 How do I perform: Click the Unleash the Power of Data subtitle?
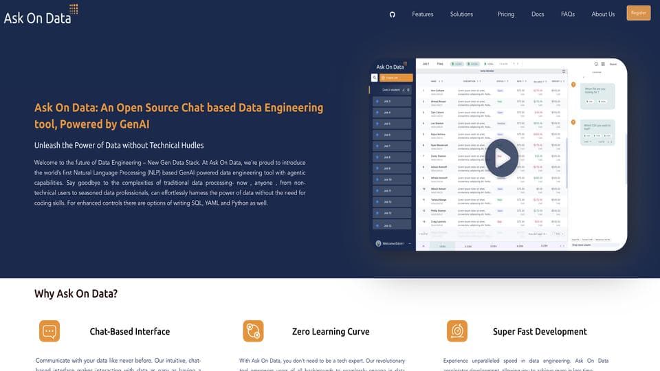click(x=119, y=145)
